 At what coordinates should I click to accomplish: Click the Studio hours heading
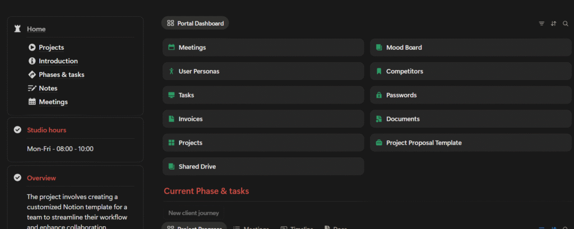[x=47, y=130]
